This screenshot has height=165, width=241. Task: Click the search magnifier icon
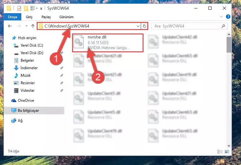(x=223, y=26)
